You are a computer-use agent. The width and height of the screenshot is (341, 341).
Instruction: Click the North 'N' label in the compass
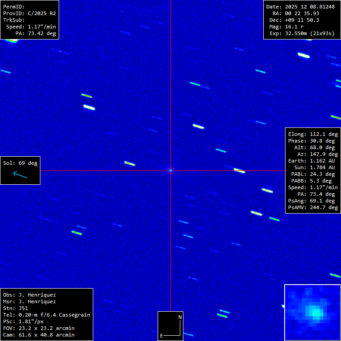(x=180, y=317)
